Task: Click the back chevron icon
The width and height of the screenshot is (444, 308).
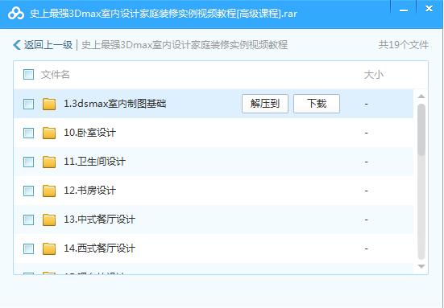Action: tap(17, 45)
